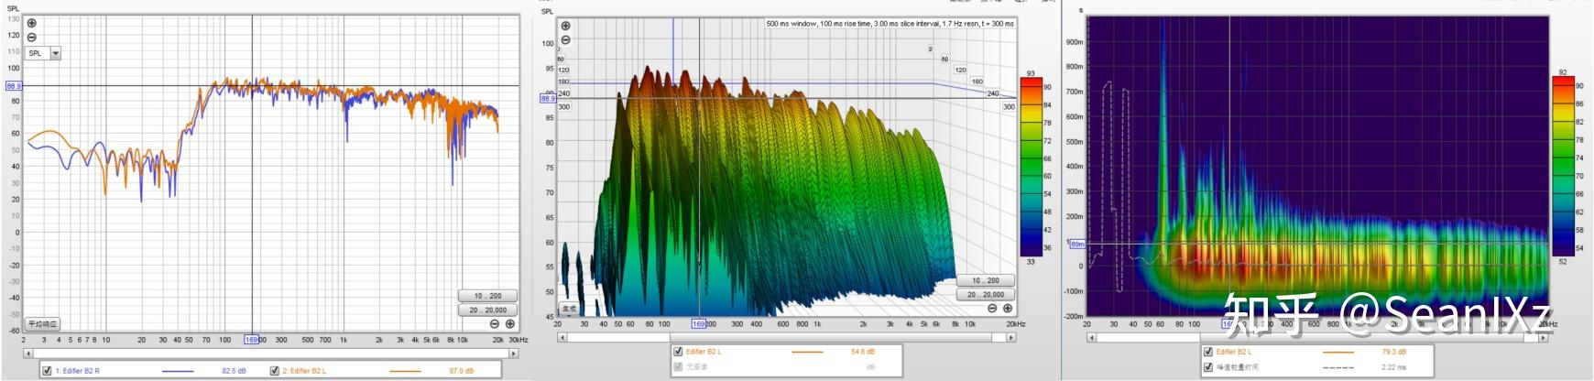Zoom out the SPL graph's vertical axis
Image resolution: width=1594 pixels, height=381 pixels.
[32, 38]
